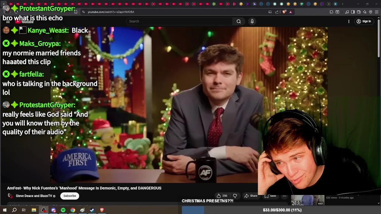
Task: Click the YouTube search magnifier button
Action: click(x=238, y=21)
